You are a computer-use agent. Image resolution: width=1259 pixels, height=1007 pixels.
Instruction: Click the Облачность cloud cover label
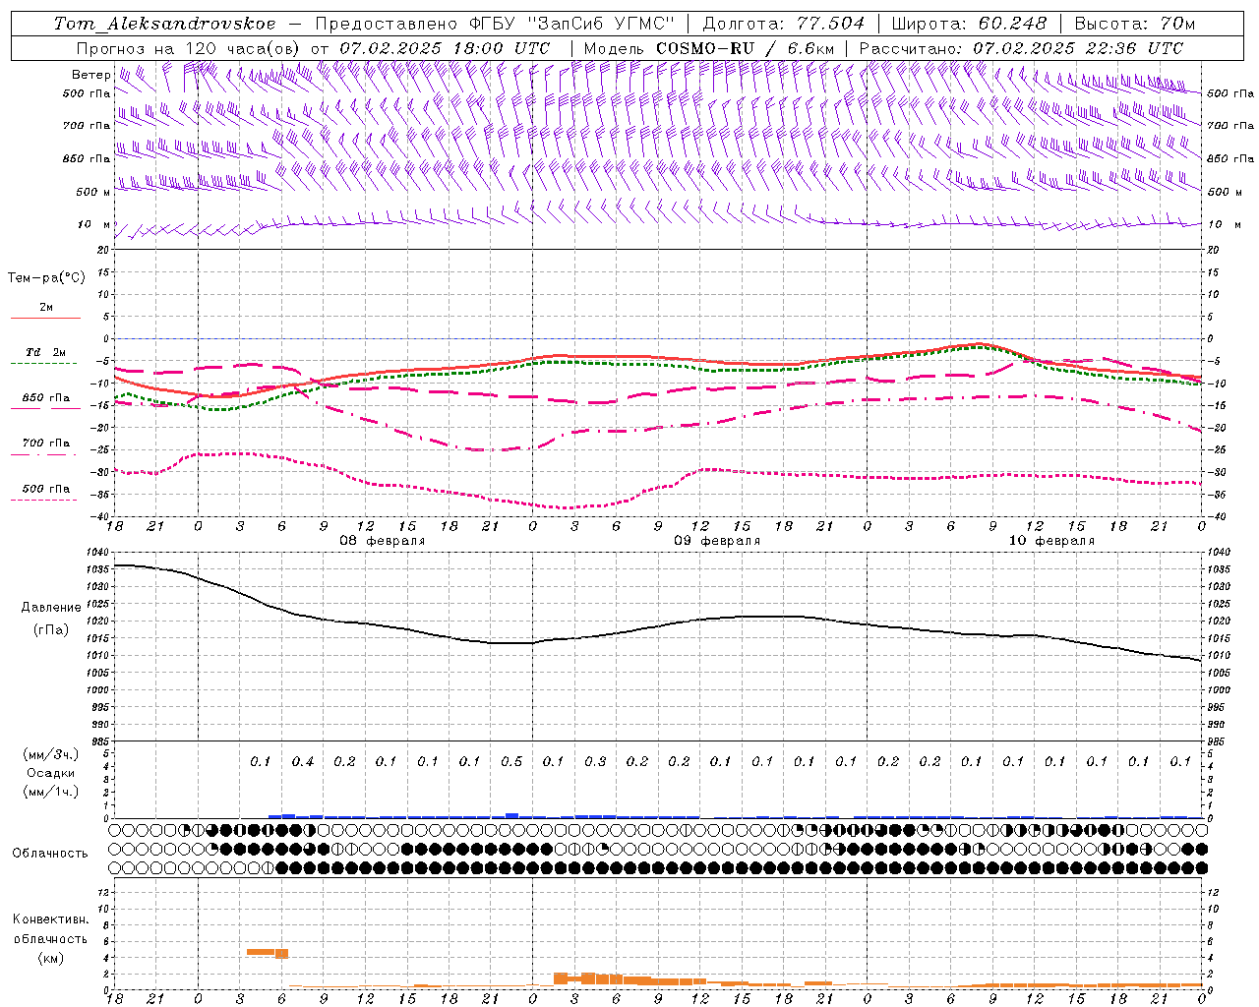(50, 853)
